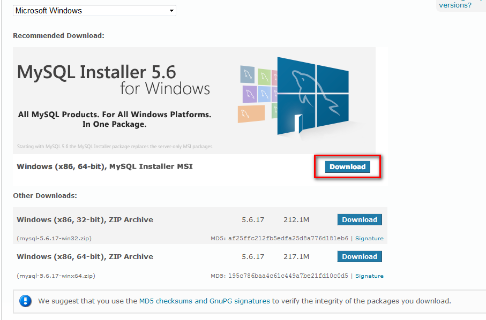Select 'Windows (x86, 32-bit), ZIP Archive' title
Image resolution: width=486 pixels, height=320 pixels.
[85, 220]
